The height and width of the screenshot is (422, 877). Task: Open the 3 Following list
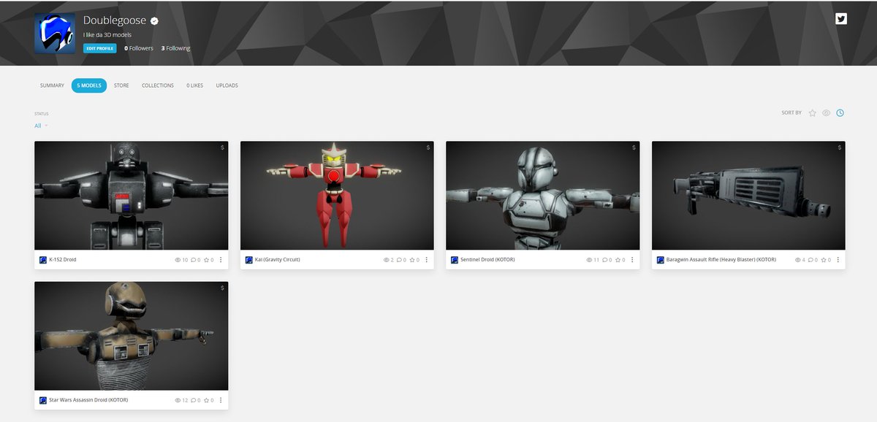click(x=175, y=47)
